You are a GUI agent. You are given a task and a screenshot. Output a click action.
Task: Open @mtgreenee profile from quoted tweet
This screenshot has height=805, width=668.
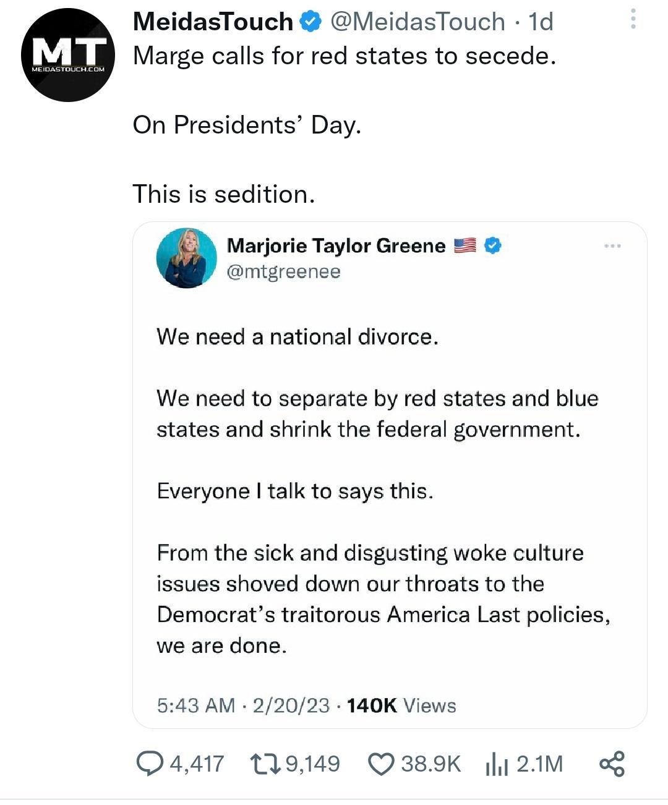(x=283, y=270)
